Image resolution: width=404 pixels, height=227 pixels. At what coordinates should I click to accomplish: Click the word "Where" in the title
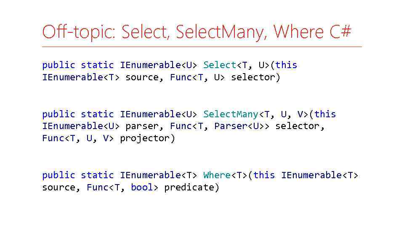click(298, 32)
